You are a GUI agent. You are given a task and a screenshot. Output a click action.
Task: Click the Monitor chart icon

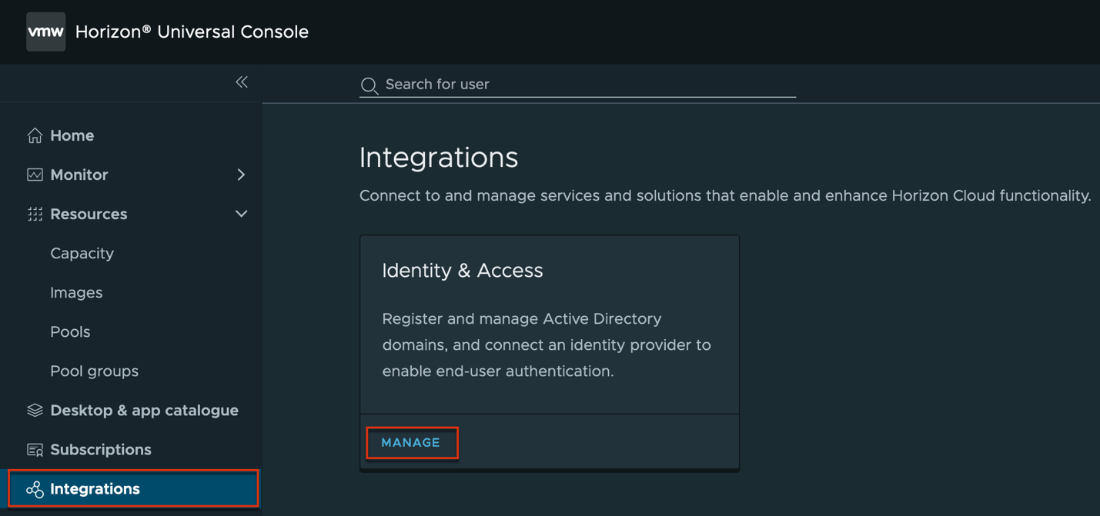pos(35,175)
